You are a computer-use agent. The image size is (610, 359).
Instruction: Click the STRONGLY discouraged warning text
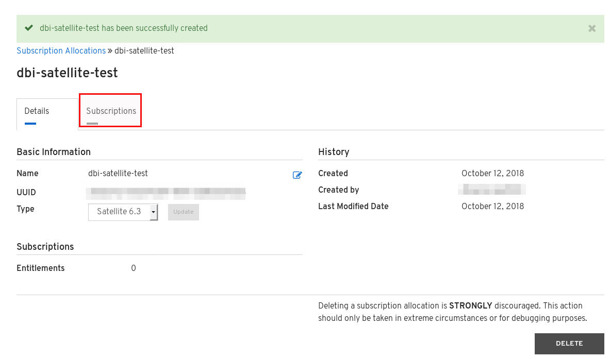pyautogui.click(x=452, y=312)
